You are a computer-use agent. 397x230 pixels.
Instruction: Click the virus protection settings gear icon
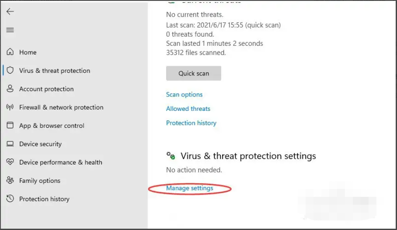tap(171, 156)
